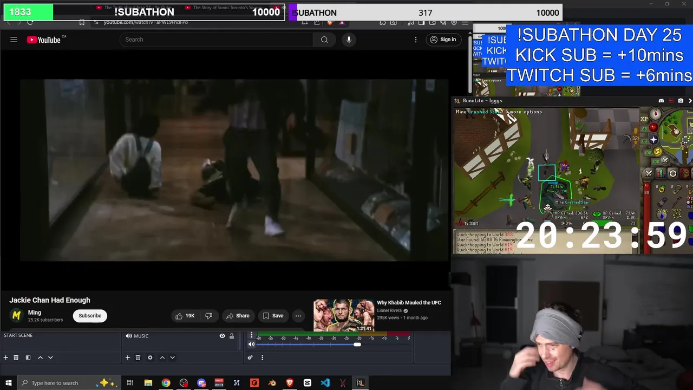Toggle quick prayers orb in RuneLite
The image size is (693, 390).
[x=653, y=140]
